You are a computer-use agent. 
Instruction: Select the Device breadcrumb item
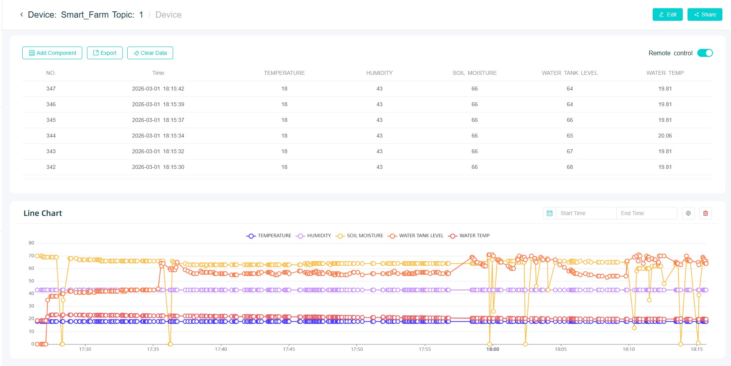pyautogui.click(x=168, y=14)
